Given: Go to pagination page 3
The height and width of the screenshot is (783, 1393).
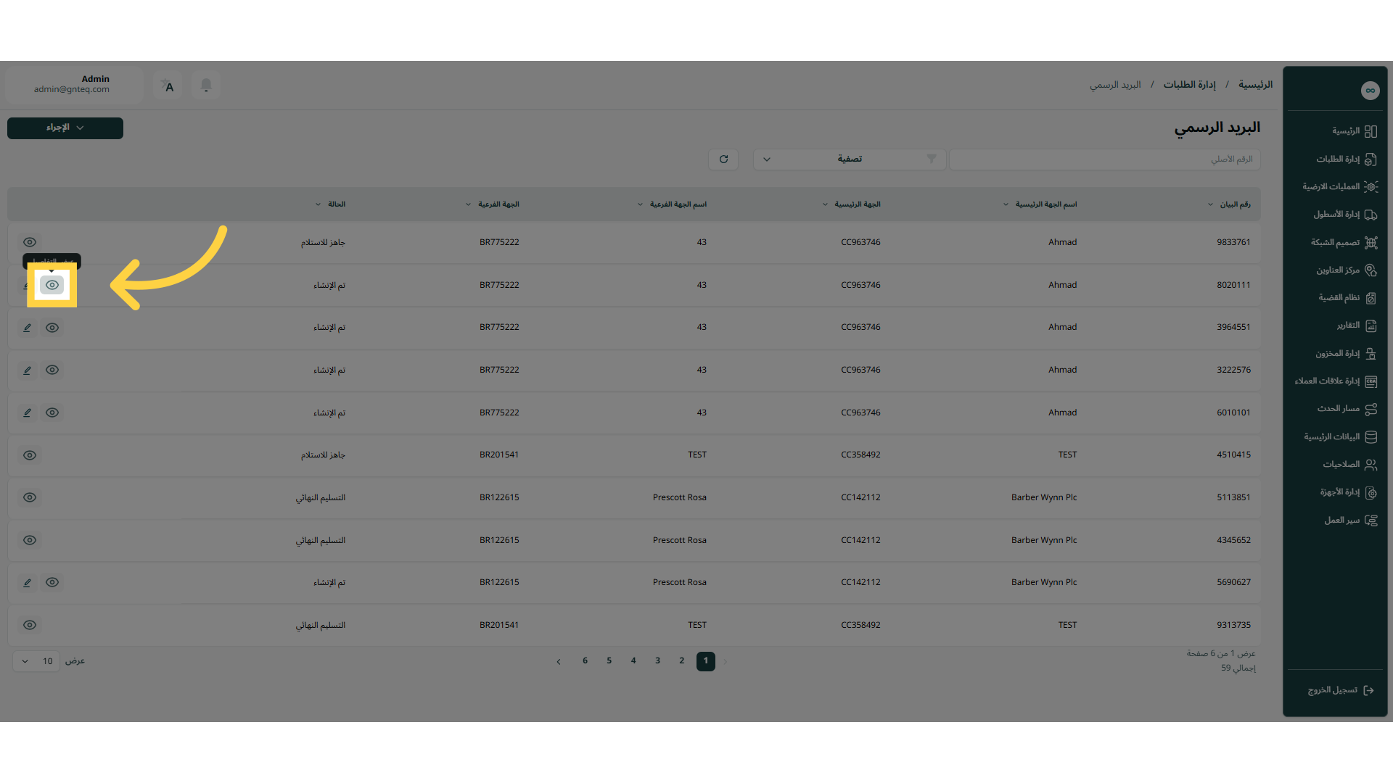Looking at the screenshot, I should coord(657,661).
